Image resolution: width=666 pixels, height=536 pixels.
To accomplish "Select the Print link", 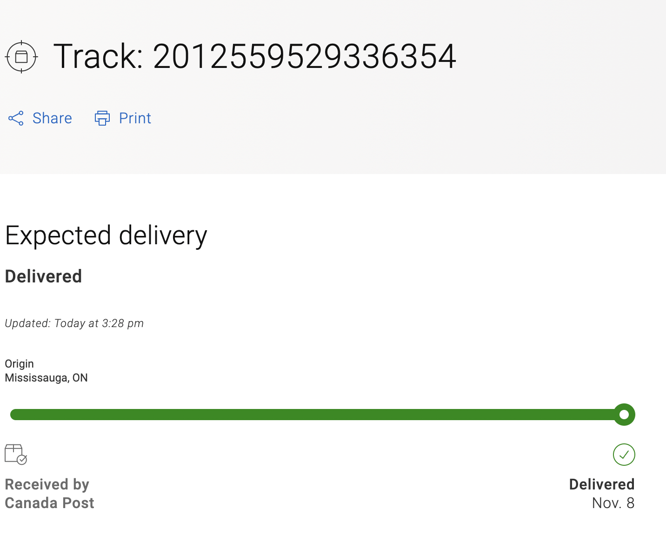I will (x=135, y=118).
